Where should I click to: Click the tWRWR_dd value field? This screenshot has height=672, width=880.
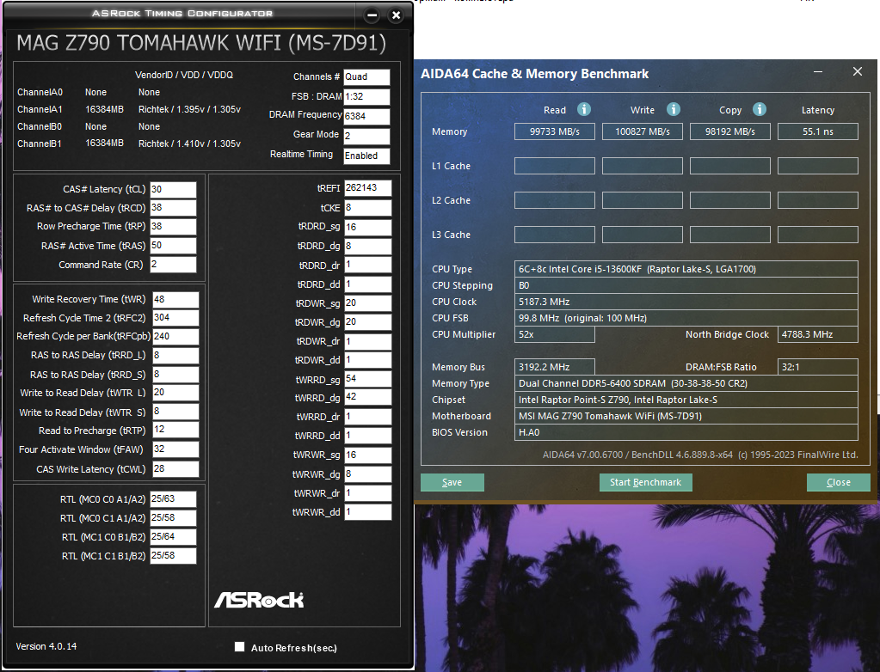point(367,511)
